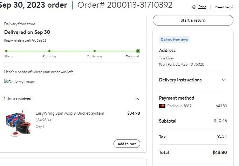Click the Payment method heading
Screen dimensions: 239x166
[177, 98]
